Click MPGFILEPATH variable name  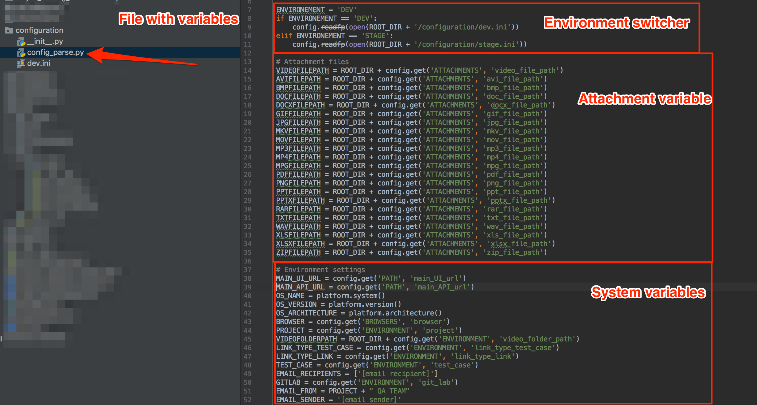click(298, 166)
